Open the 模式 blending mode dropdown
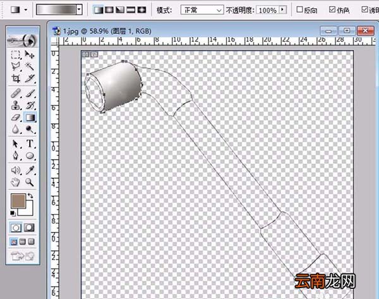The height and width of the screenshot is (299, 379). (x=202, y=10)
